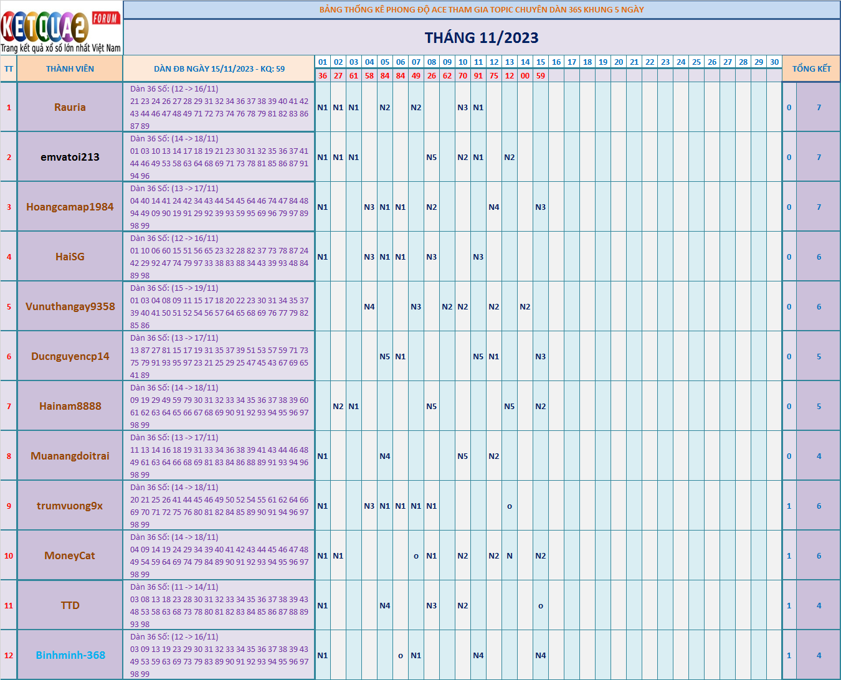The height and width of the screenshot is (680, 841).
Task: Select MoneyCat's number set text cell
Action: pyautogui.click(x=219, y=555)
